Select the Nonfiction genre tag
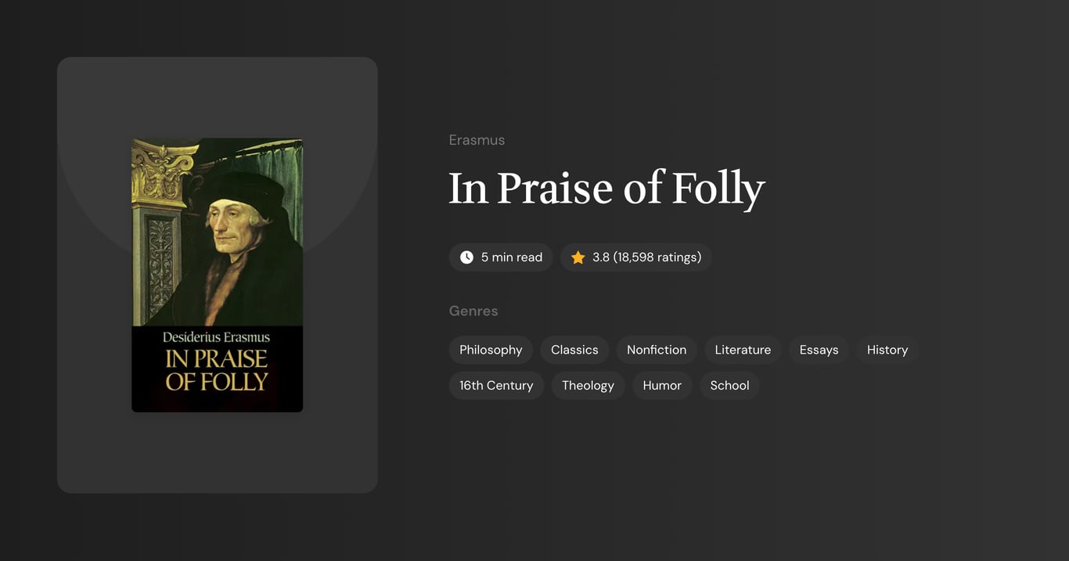This screenshot has width=1069, height=561. 656,350
